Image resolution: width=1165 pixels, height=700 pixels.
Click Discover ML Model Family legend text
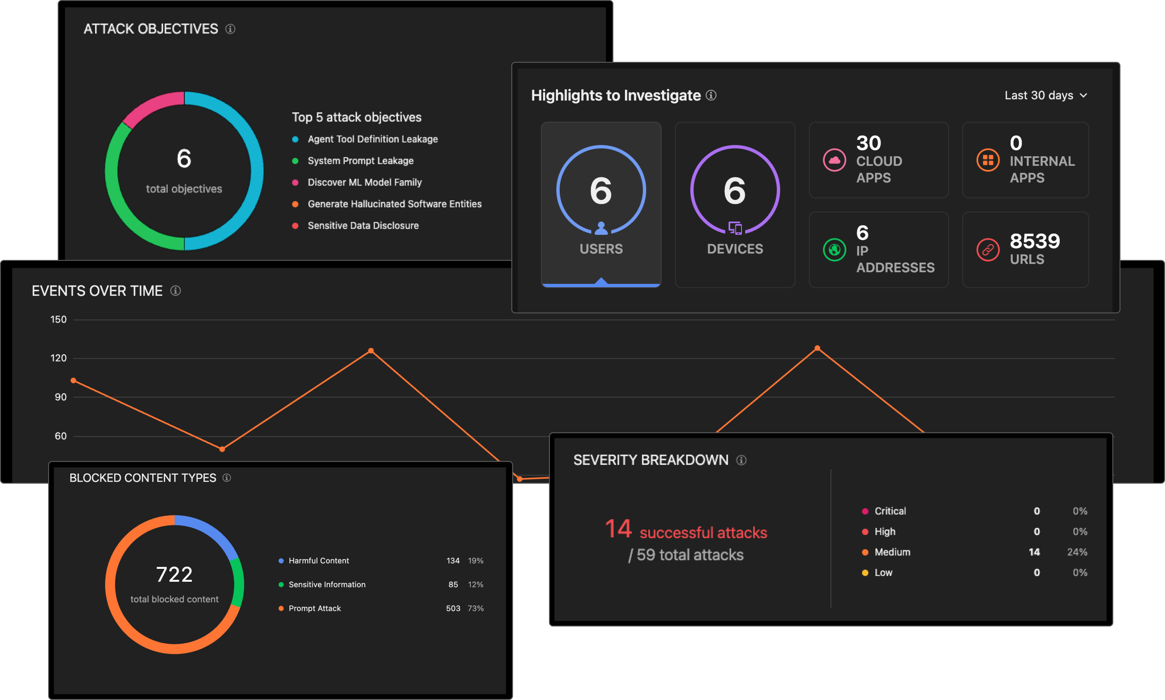(365, 183)
